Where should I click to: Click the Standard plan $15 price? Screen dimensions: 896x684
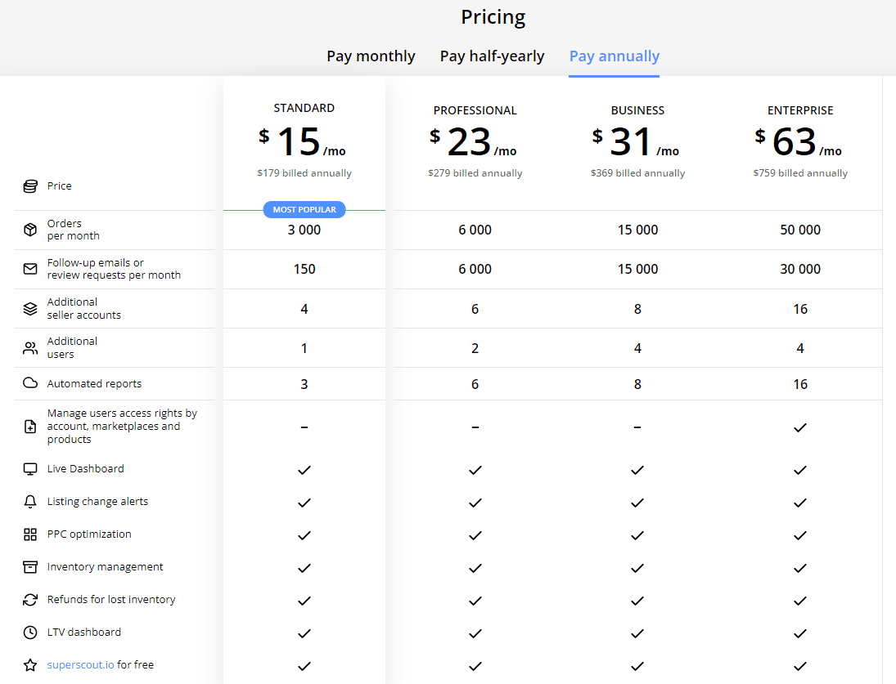click(x=299, y=142)
